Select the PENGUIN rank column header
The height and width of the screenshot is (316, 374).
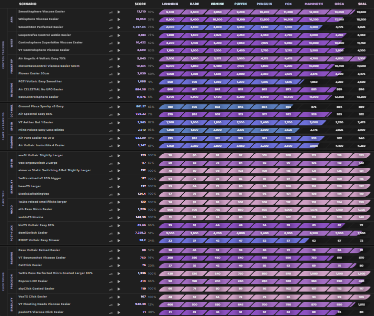(264, 4)
